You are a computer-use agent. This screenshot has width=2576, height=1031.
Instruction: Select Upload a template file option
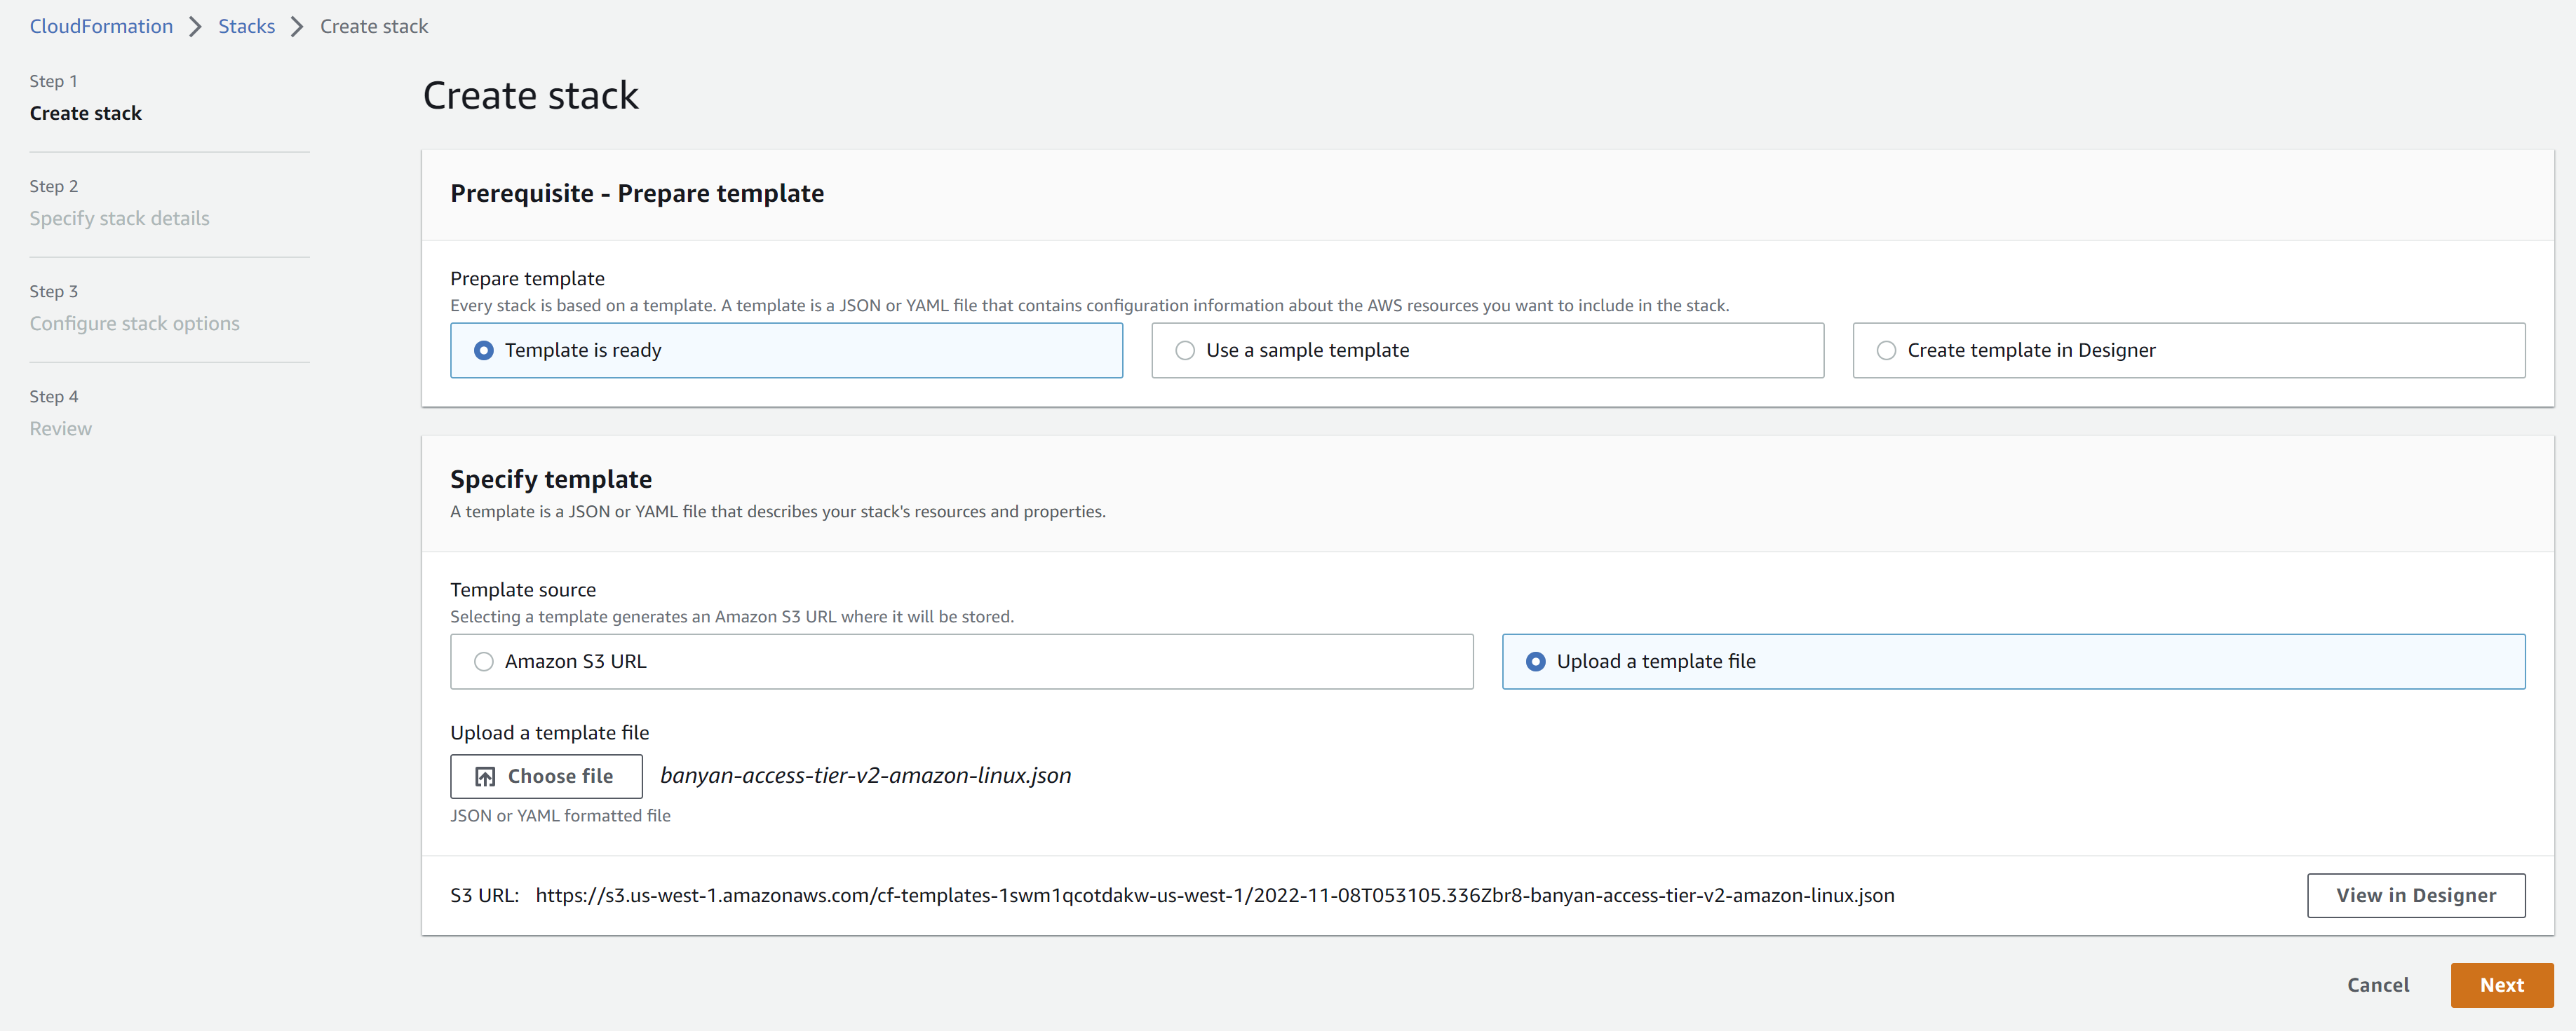1536,662
